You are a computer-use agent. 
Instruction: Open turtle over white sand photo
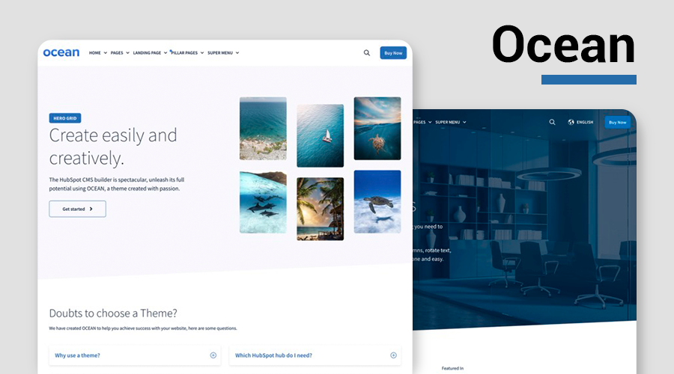(x=377, y=202)
